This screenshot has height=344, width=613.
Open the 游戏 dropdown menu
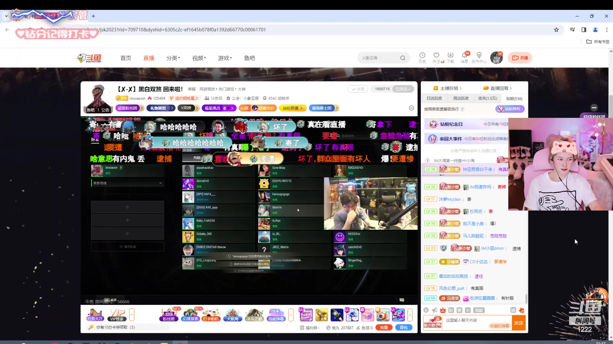[225, 58]
